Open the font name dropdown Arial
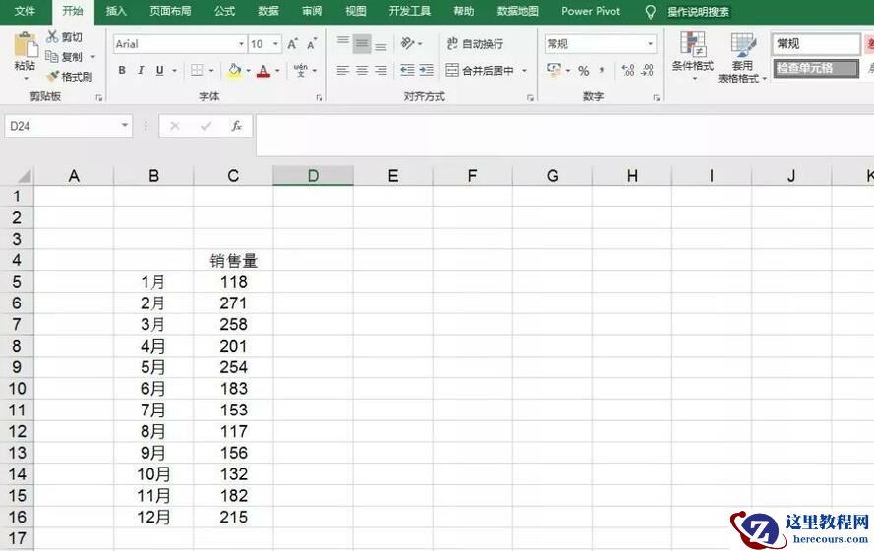 (241, 44)
